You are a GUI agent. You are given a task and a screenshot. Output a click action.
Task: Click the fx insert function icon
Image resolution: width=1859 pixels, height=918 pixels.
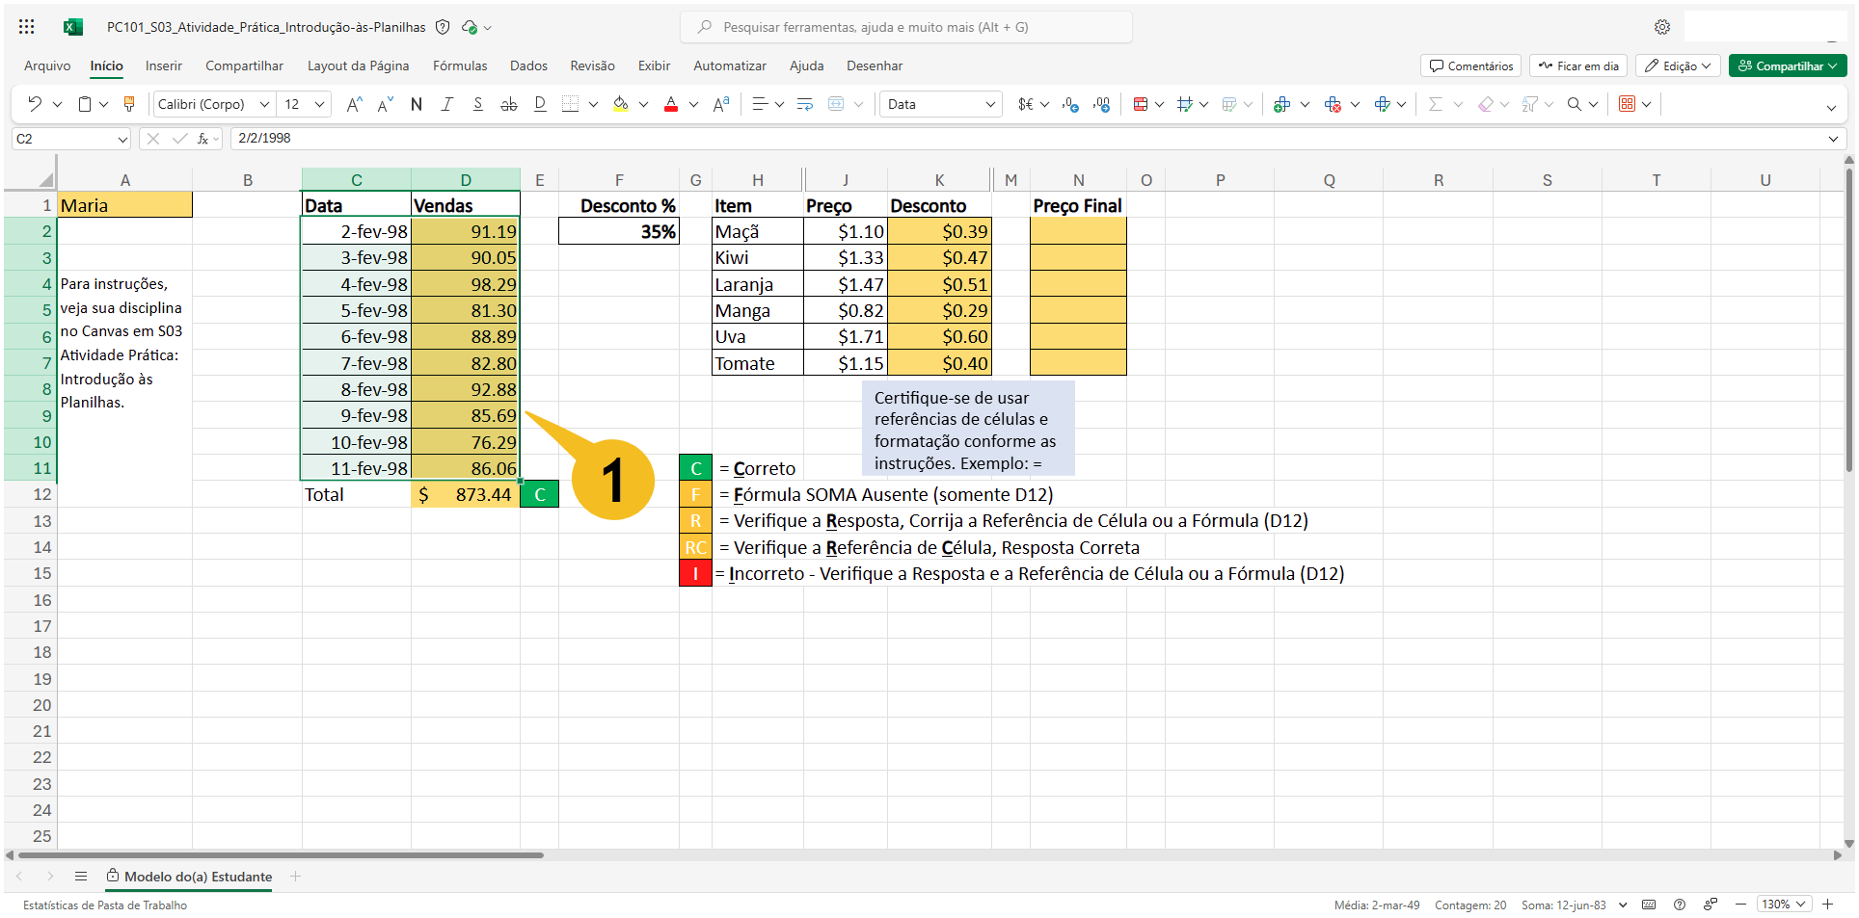pyautogui.click(x=203, y=139)
